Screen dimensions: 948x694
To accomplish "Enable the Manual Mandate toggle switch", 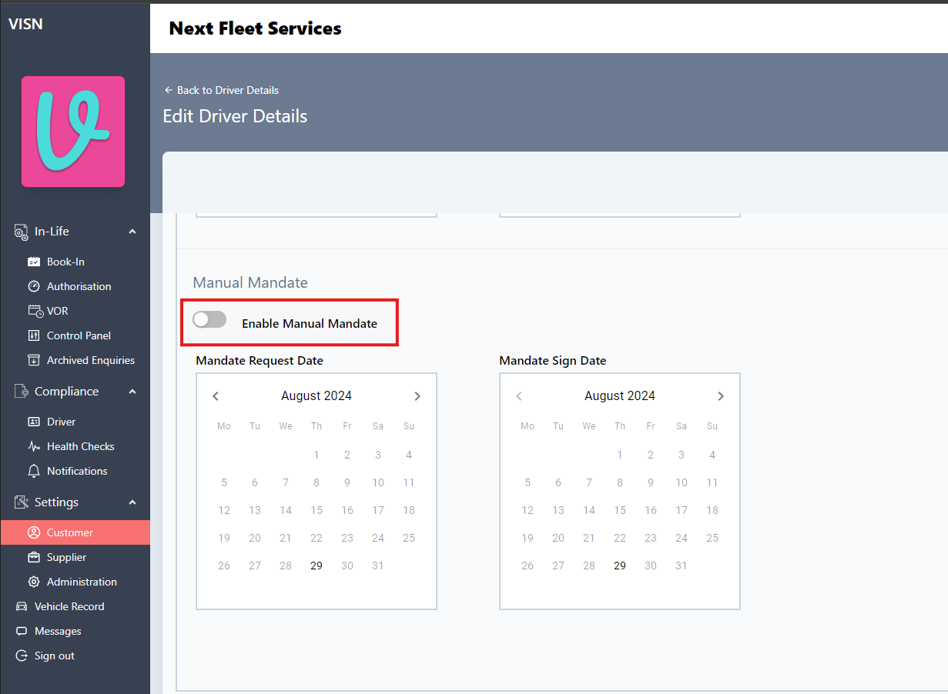I will coord(209,319).
